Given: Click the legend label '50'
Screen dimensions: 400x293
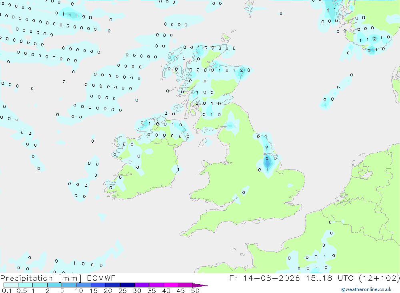Looking at the screenshot, I should (195, 291).
